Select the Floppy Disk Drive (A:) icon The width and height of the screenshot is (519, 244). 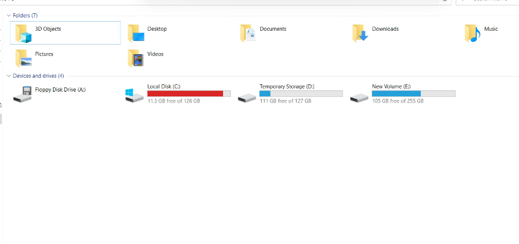click(22, 94)
